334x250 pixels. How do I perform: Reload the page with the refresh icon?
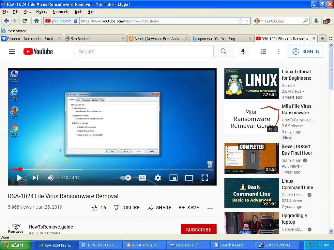click(x=25, y=21)
